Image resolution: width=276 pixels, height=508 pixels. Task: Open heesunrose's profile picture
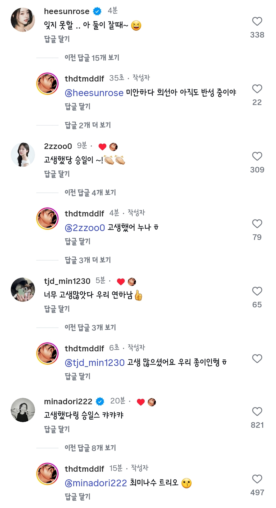pos(23,20)
